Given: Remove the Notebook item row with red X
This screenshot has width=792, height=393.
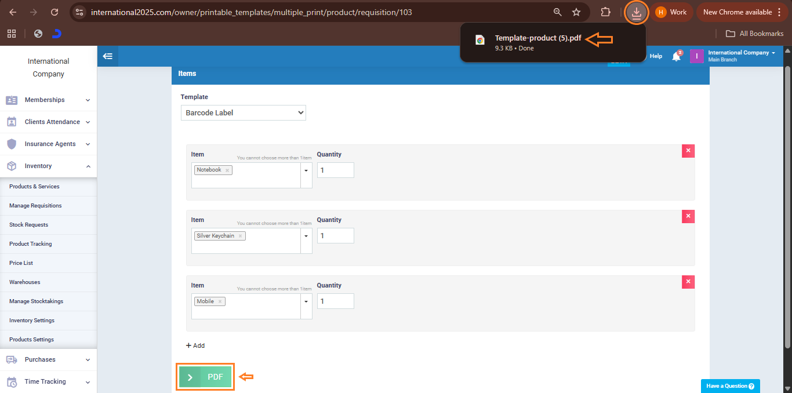Looking at the screenshot, I should (x=688, y=151).
